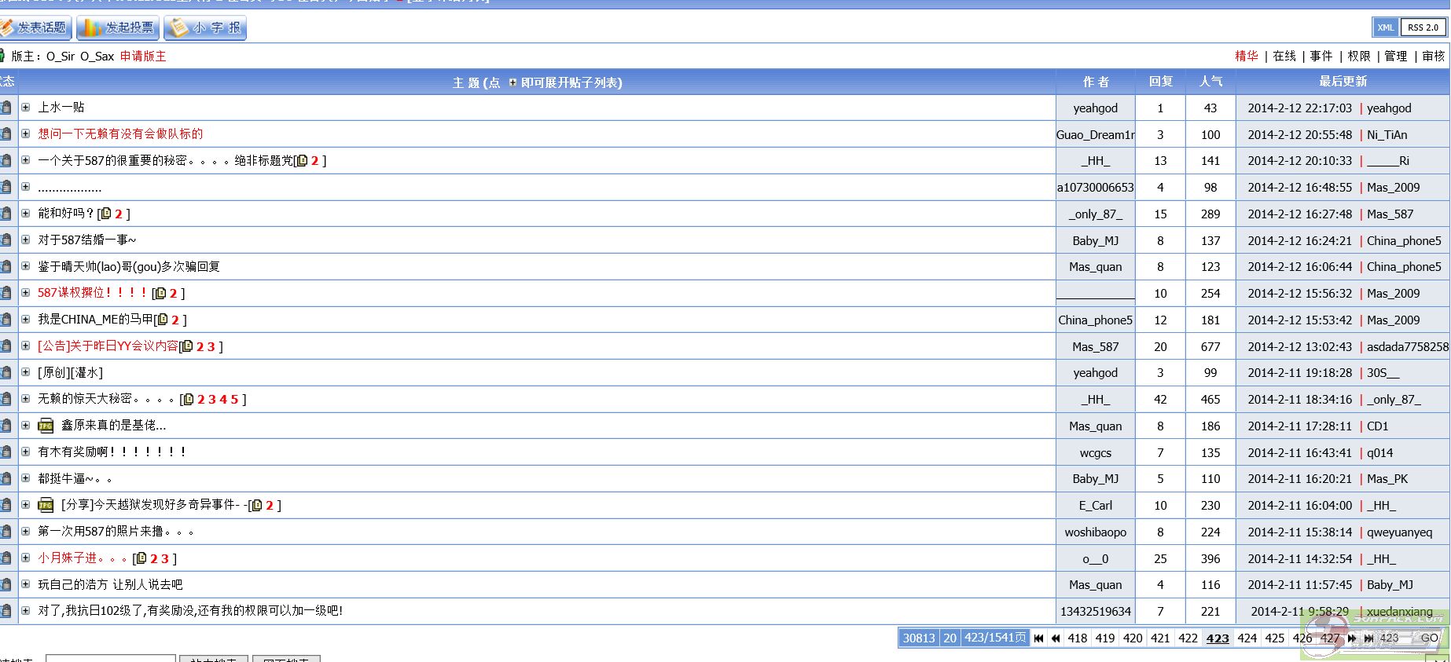Open the 管理 menu item
Image resolution: width=1451 pixels, height=662 pixels.
click(x=1396, y=56)
